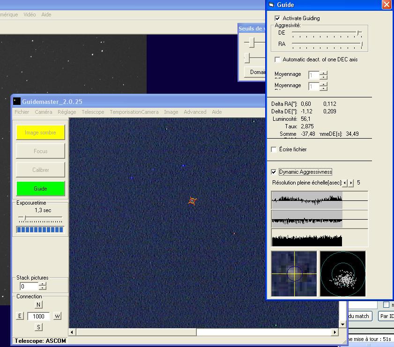
Task: Click the yellow Image sombre button
Action: pyautogui.click(x=40, y=133)
